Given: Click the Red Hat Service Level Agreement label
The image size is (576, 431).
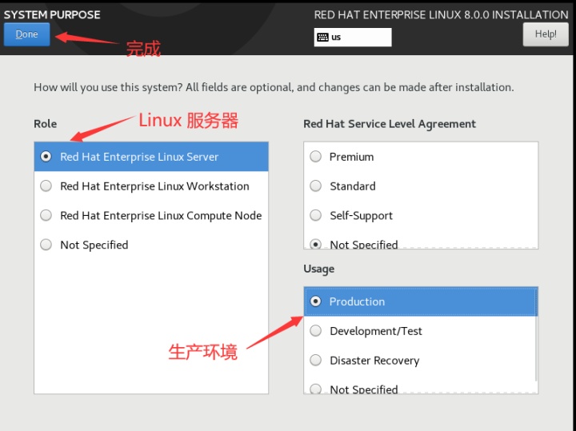Looking at the screenshot, I should (390, 124).
